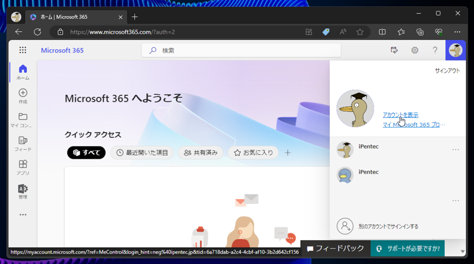Image resolution: width=474 pixels, height=264 pixels.
Task: Select the 共有済み filter
Action: coord(201,153)
